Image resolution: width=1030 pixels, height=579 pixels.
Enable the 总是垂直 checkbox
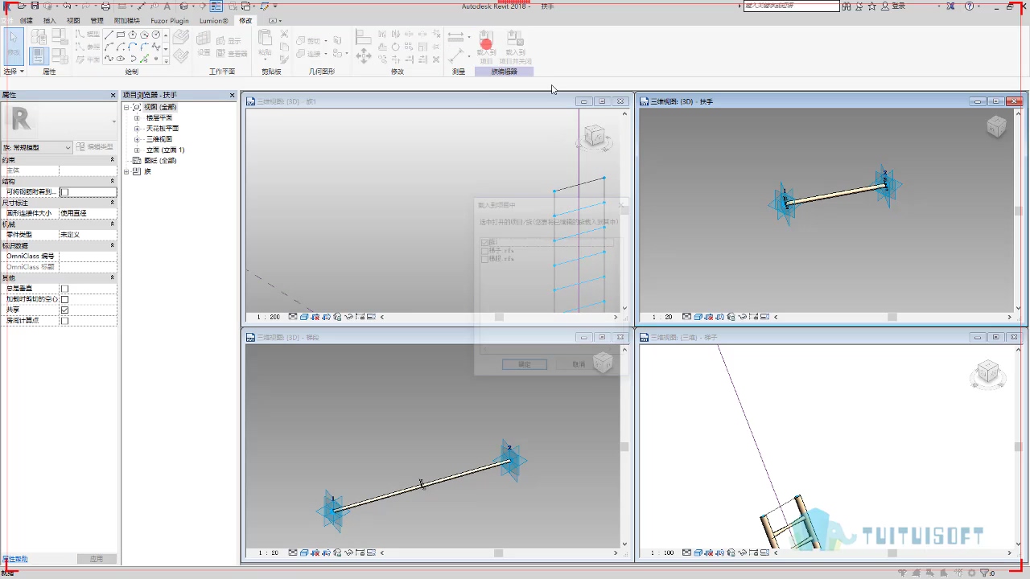(64, 289)
